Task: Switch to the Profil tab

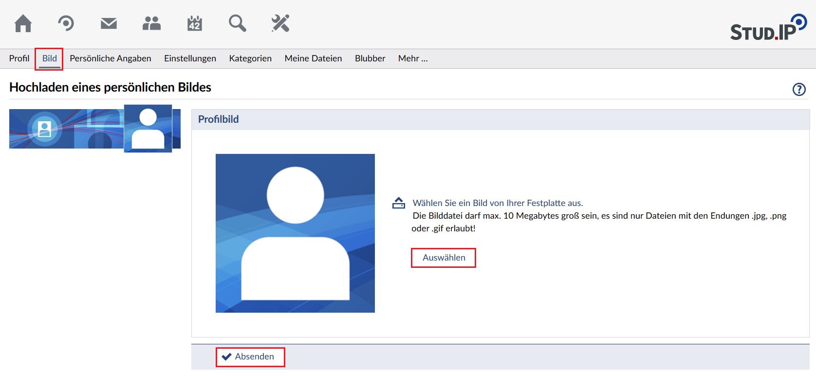Action: (x=19, y=58)
